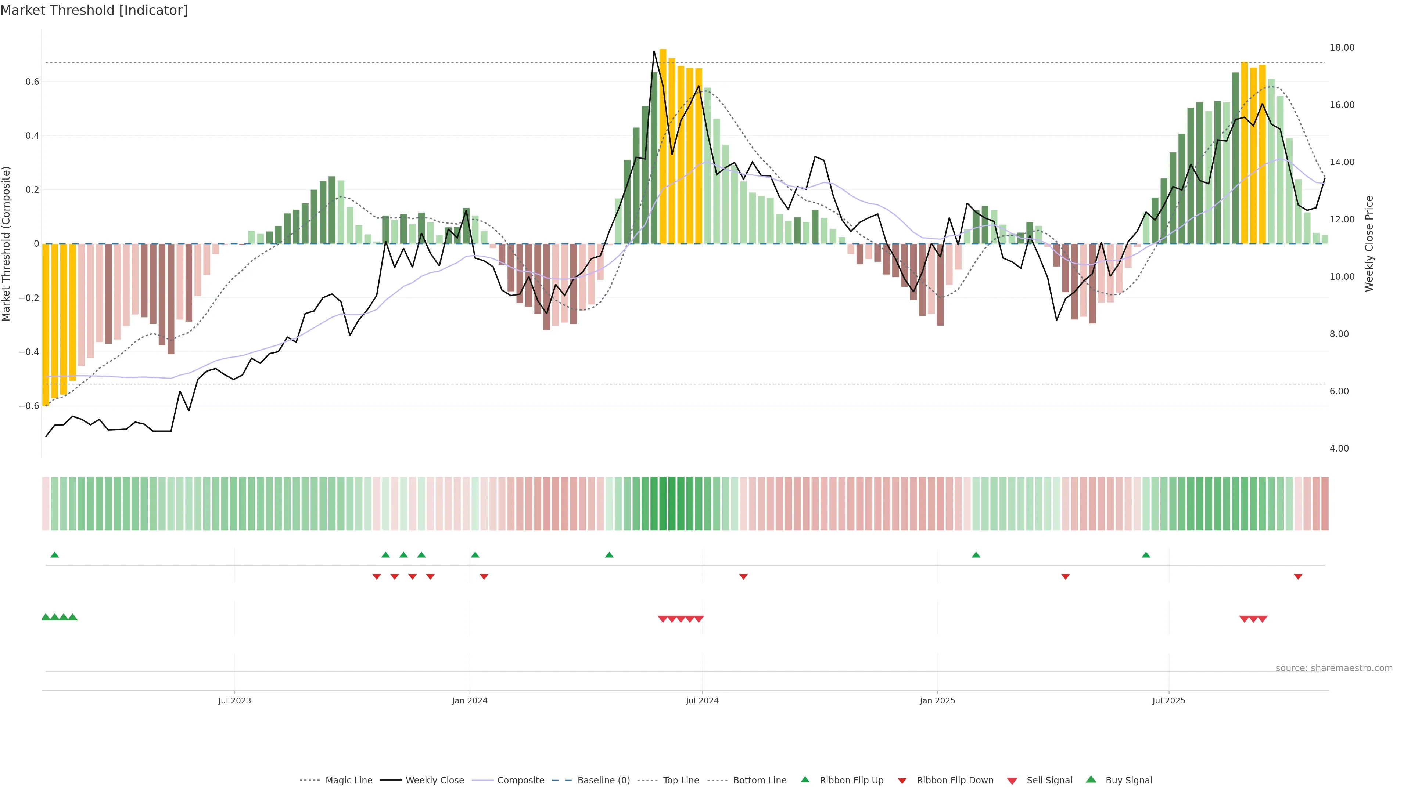The image size is (1411, 793).
Task: Click the Market Threshold [Indicator] title
Action: tap(94, 10)
